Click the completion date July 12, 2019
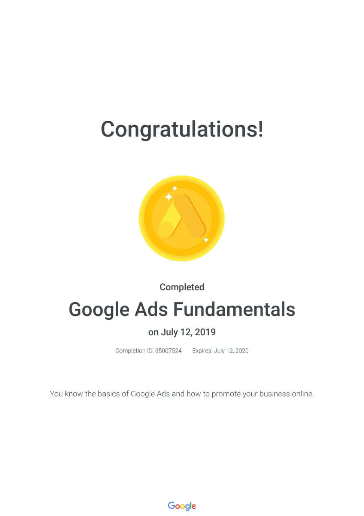The width and height of the screenshot is (364, 516). pos(188,332)
